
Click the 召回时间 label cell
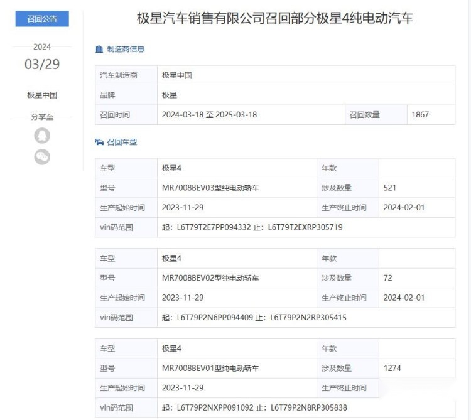point(126,115)
